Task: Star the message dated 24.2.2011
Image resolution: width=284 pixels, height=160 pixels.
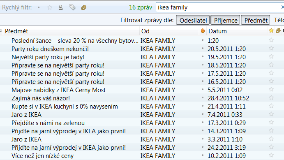Action: pos(271,147)
